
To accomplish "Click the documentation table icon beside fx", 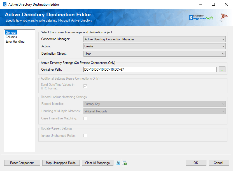I will click(x=124, y=163).
